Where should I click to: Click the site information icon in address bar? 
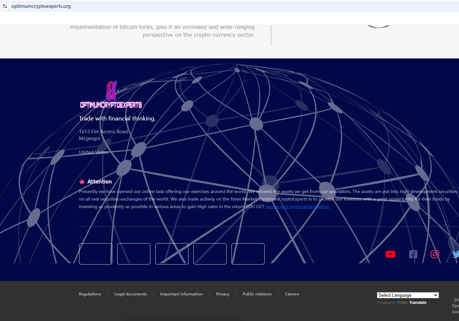[x=5, y=6]
